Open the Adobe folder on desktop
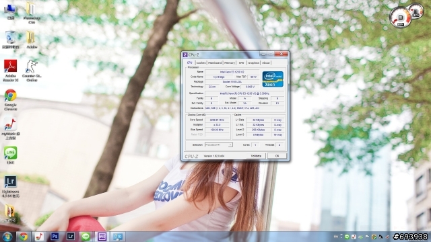This screenshot has height=242, width=431. pyautogui.click(x=32, y=40)
